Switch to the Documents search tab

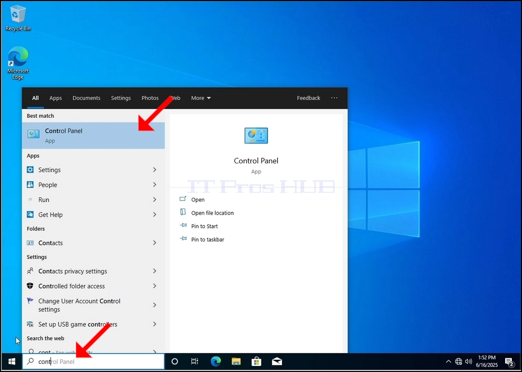(86, 98)
